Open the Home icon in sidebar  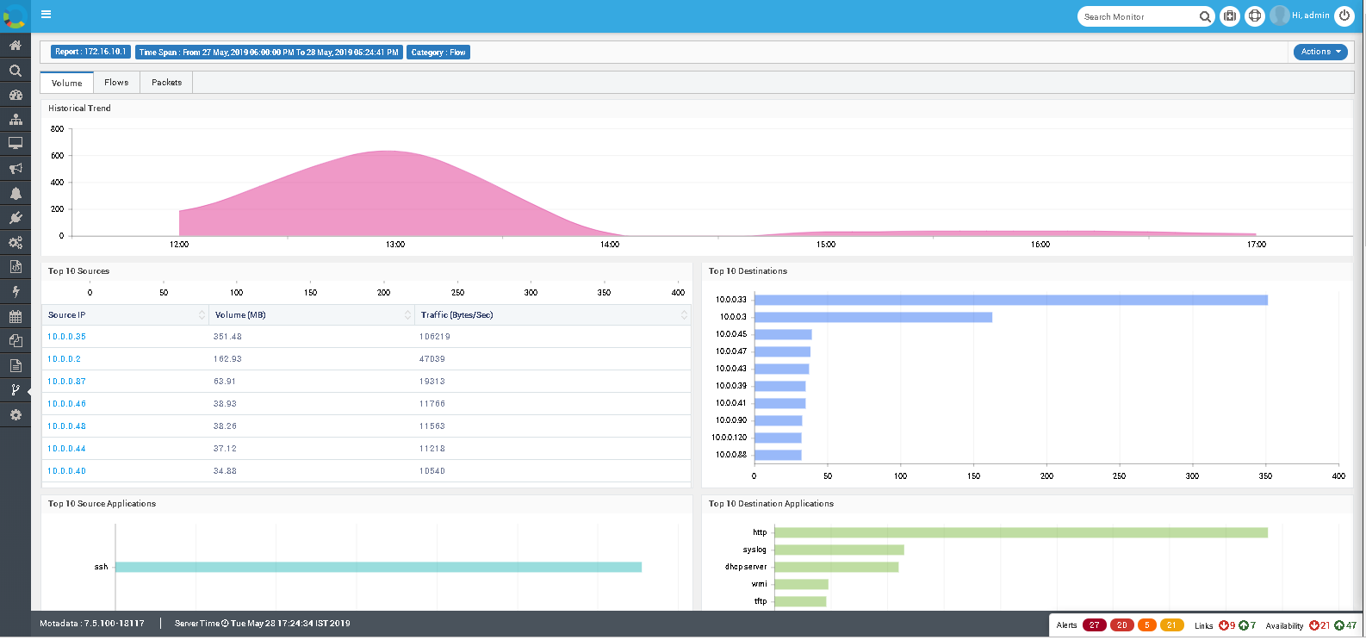[x=16, y=45]
